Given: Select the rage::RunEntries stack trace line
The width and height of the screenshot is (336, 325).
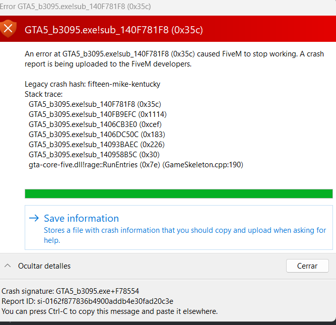Looking at the screenshot, I should [x=136, y=165].
